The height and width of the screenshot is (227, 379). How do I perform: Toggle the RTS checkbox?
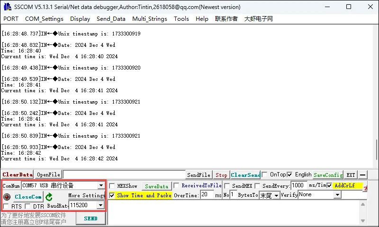point(6,206)
